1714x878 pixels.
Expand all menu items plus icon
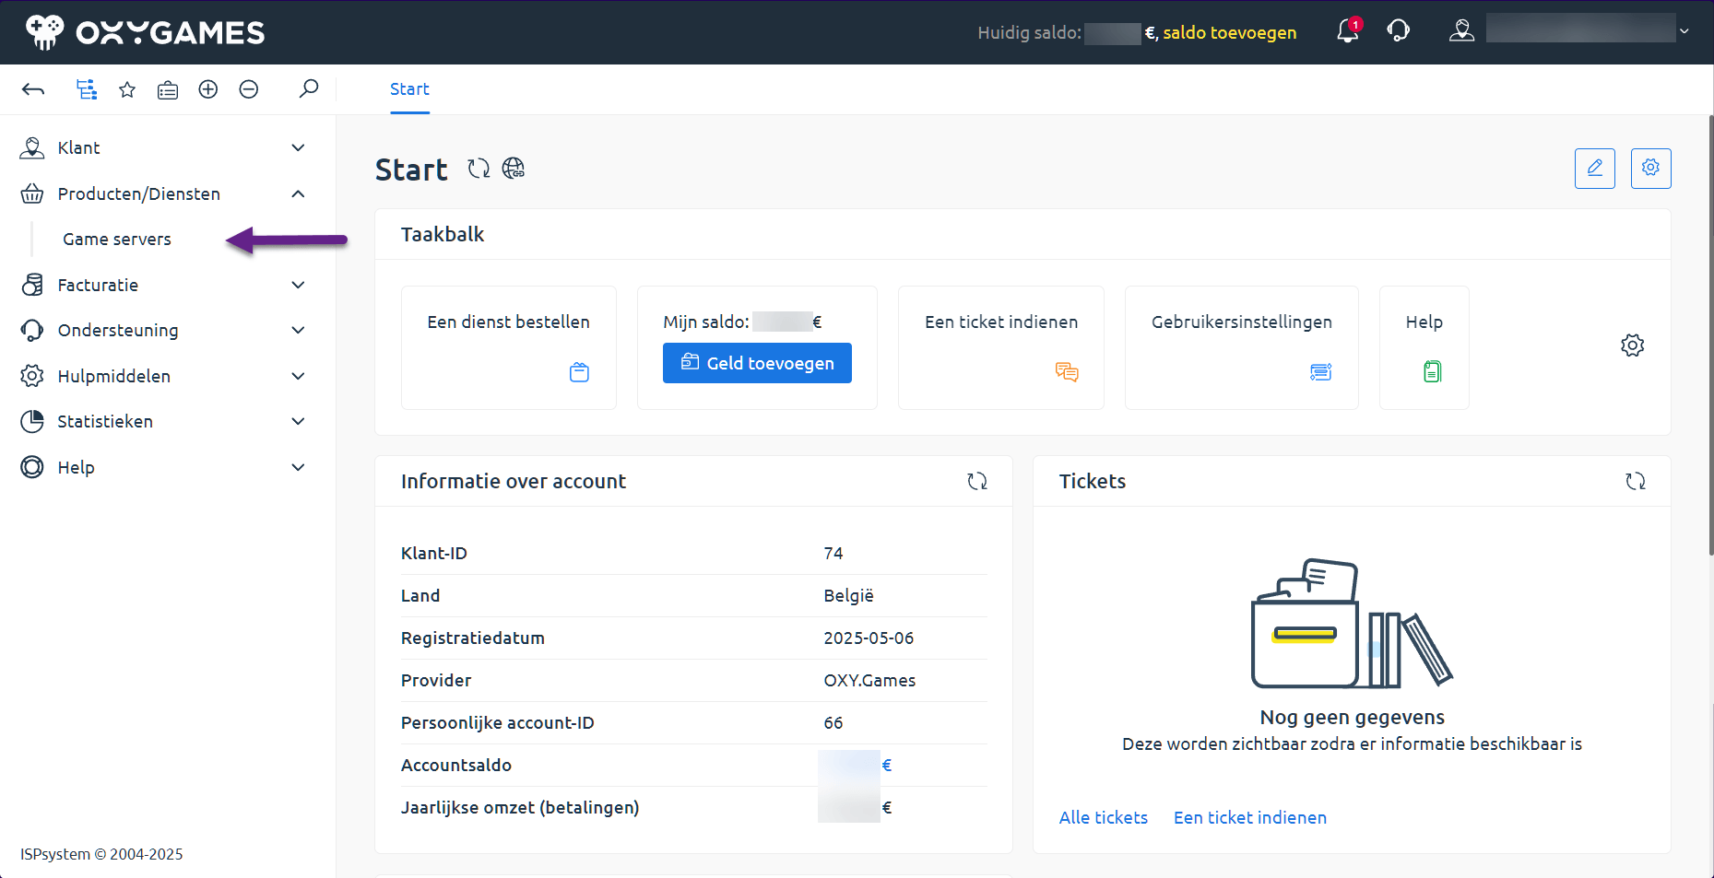click(x=208, y=89)
